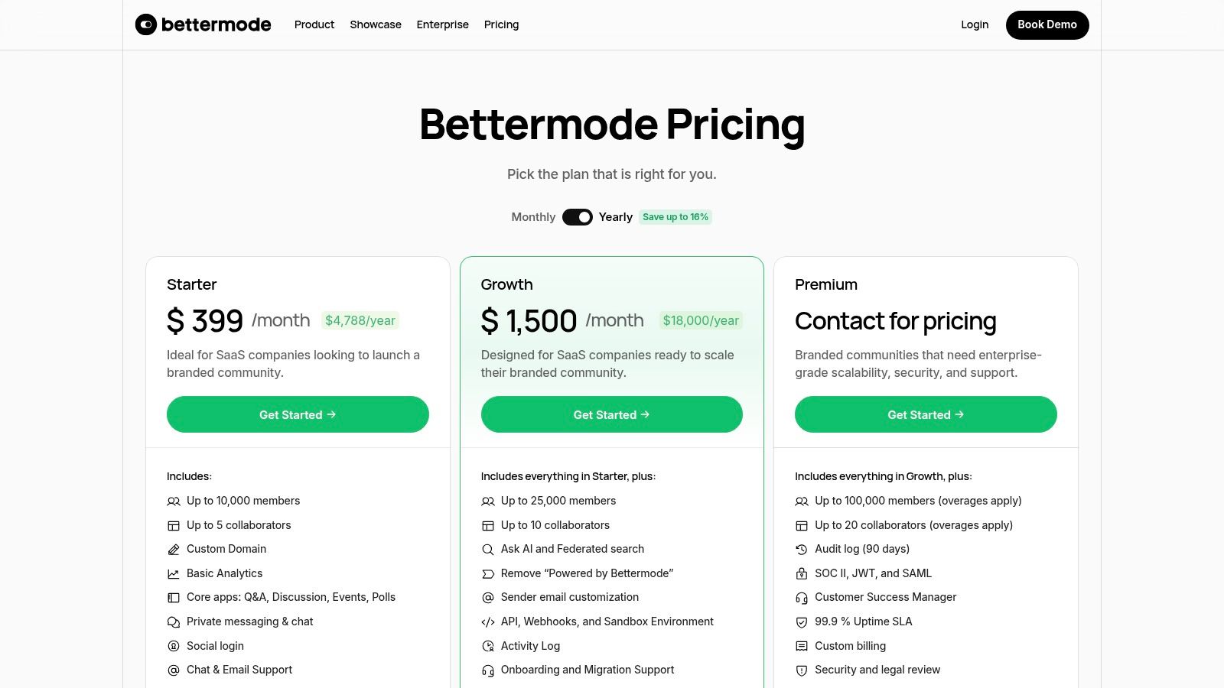The width and height of the screenshot is (1224, 688).
Task: Select the members icon under Starter plan
Action: (174, 501)
